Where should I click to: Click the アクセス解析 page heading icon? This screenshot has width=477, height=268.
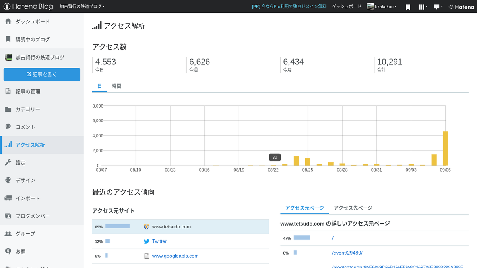point(97,25)
